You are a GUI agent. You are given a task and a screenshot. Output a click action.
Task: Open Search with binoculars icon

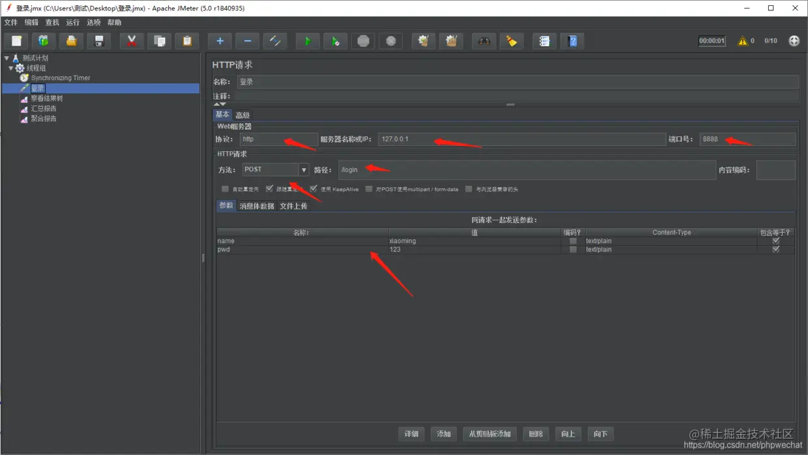pos(484,41)
